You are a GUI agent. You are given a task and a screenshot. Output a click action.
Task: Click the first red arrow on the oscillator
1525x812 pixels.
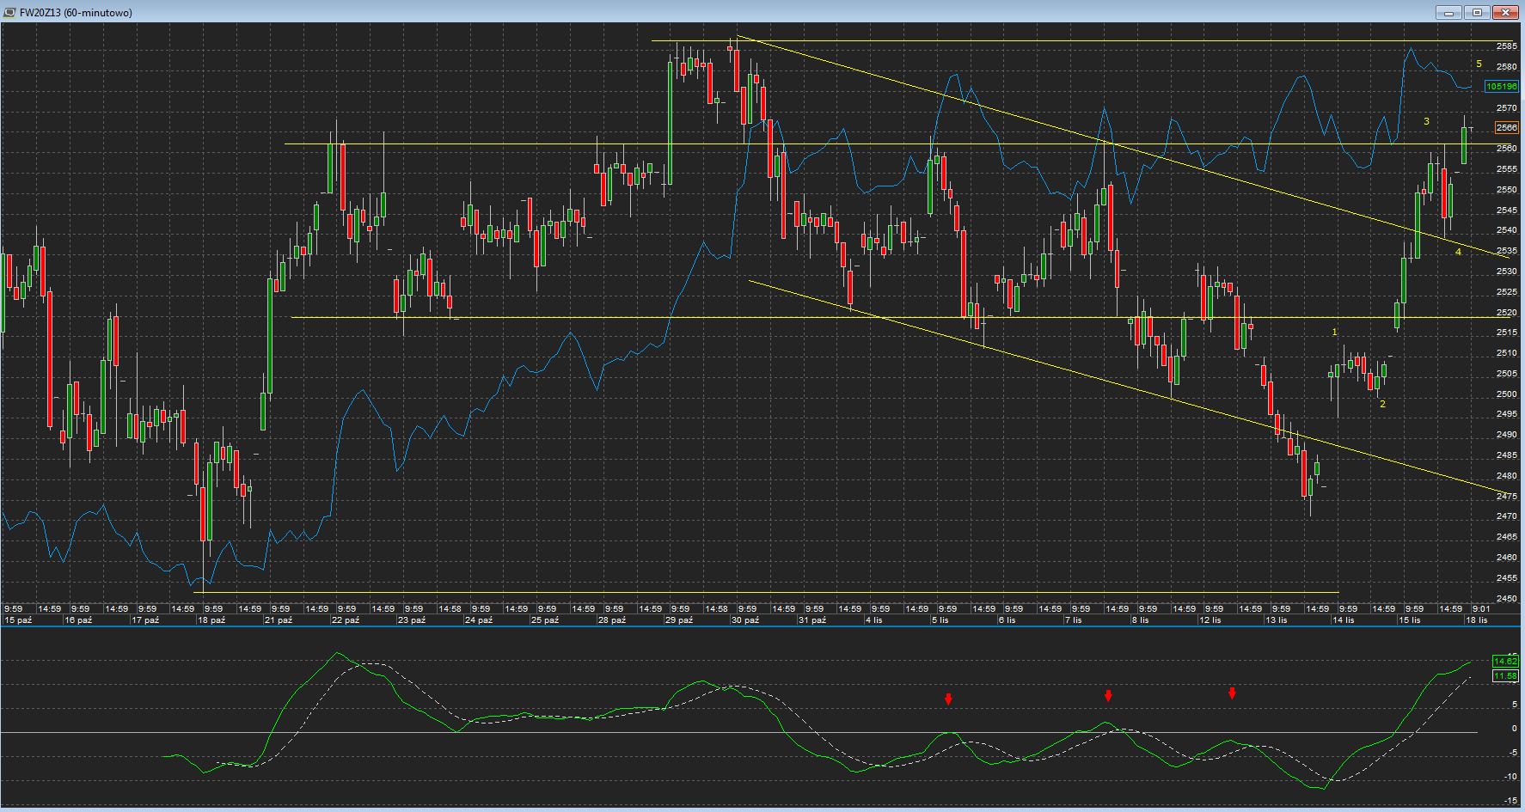point(948,699)
